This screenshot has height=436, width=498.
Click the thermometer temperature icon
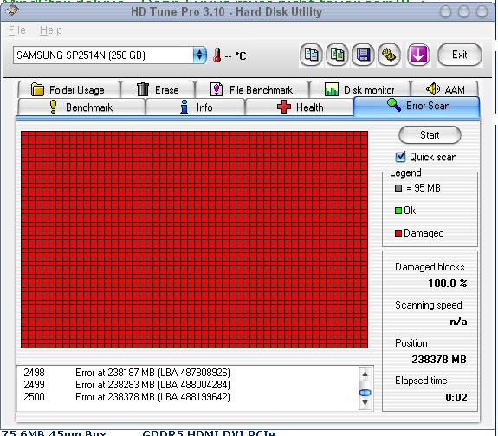pos(217,55)
